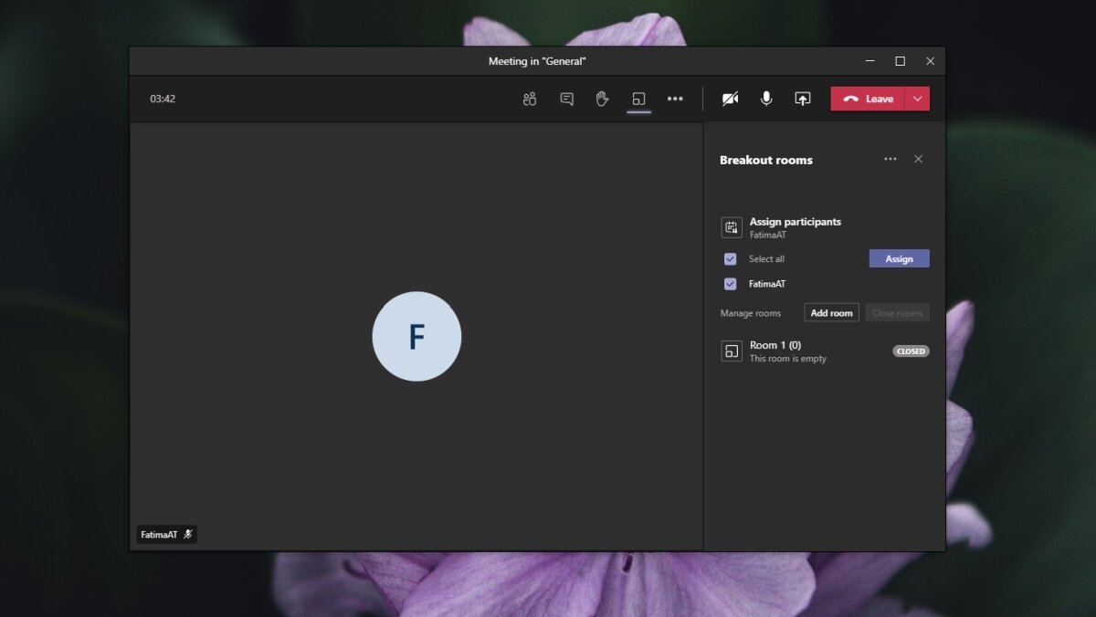The width and height of the screenshot is (1096, 617).
Task: Close the Breakout rooms panel
Action: (x=918, y=159)
